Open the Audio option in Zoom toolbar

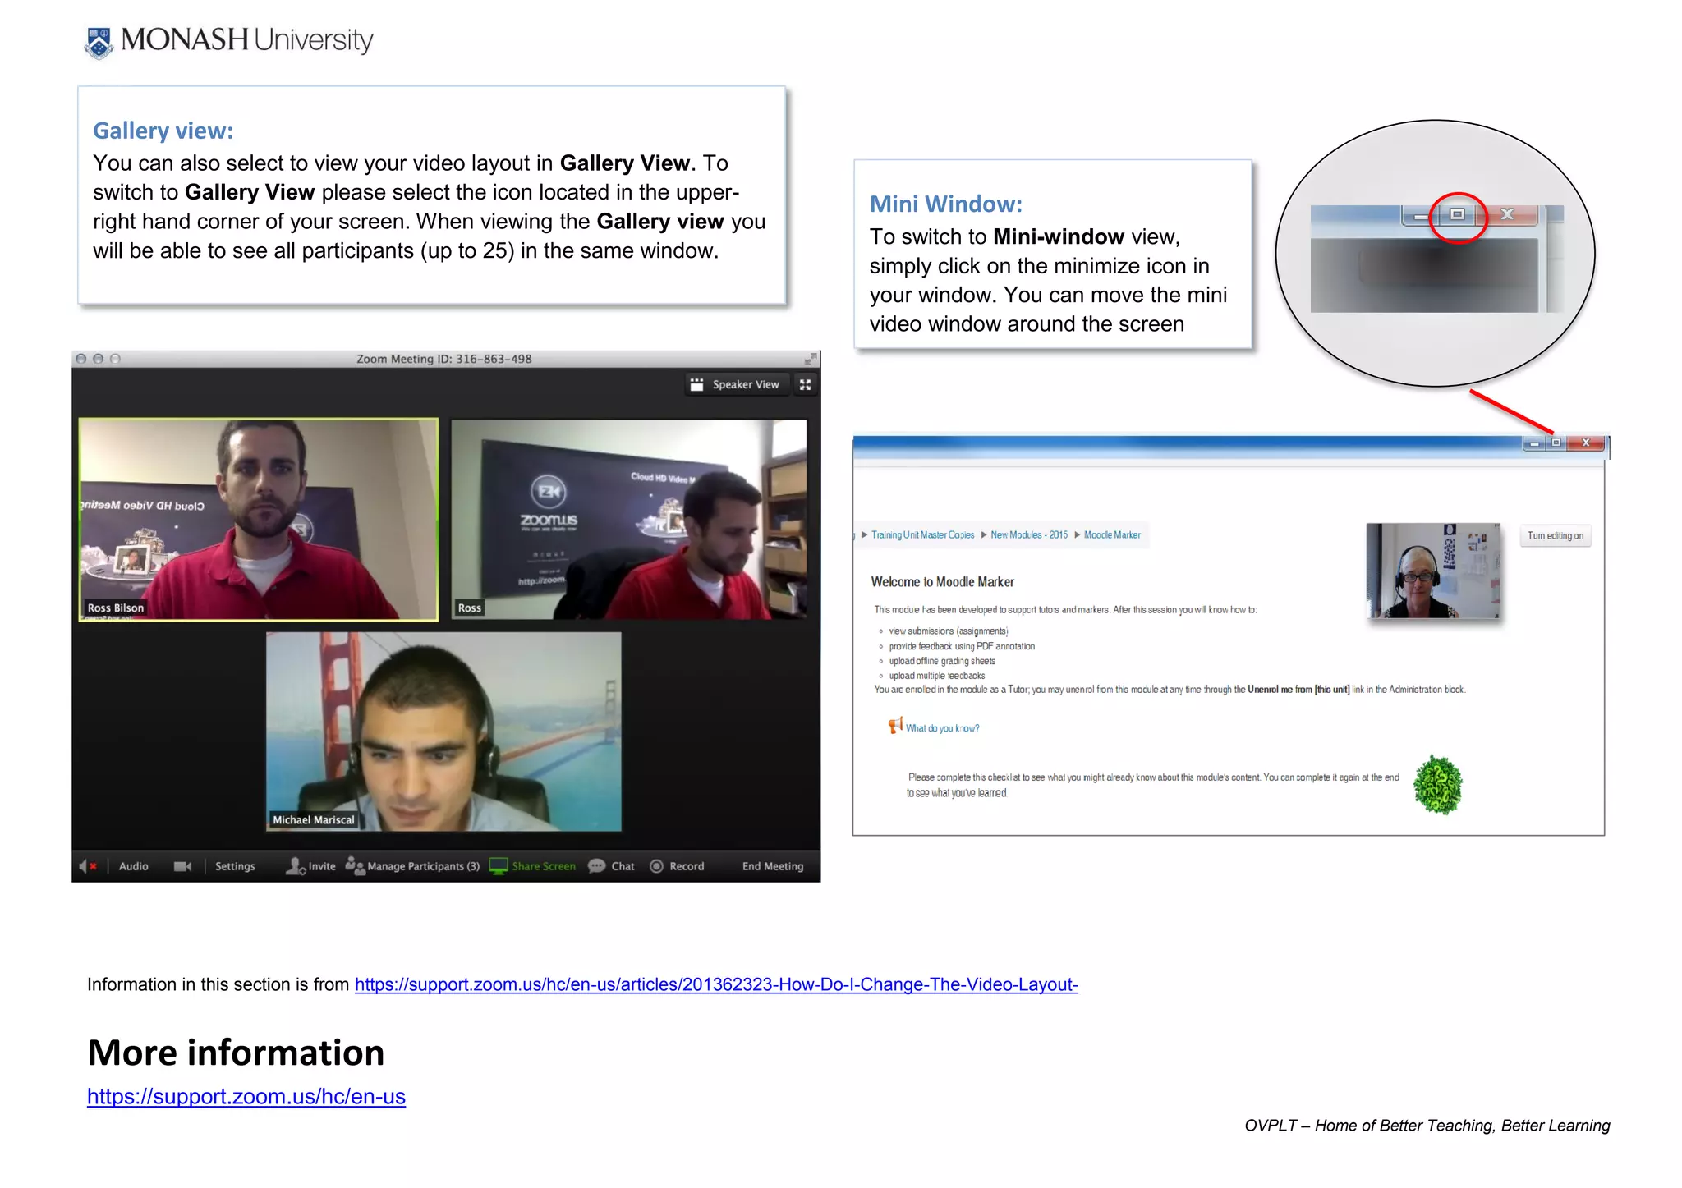[x=133, y=866]
